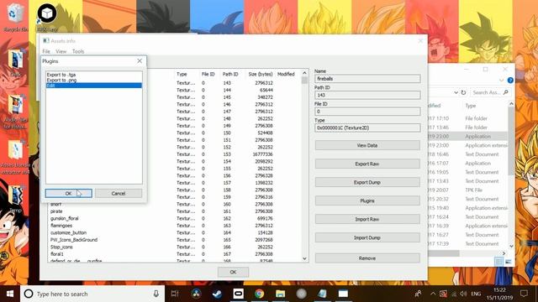538x302 pixels.
Task: Click the taskbar microphone icon
Action: click(156, 294)
